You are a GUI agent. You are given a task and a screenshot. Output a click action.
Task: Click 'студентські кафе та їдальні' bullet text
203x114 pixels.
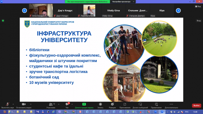[56, 66]
